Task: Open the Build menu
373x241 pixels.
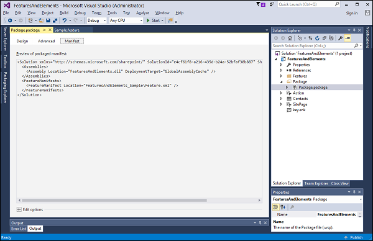Action: pos(64,13)
